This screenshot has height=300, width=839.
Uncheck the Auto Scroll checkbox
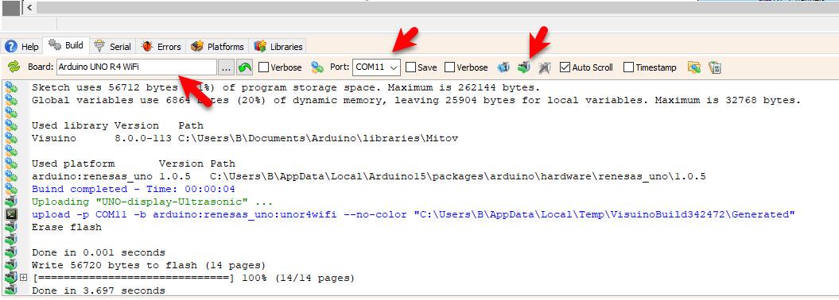565,67
